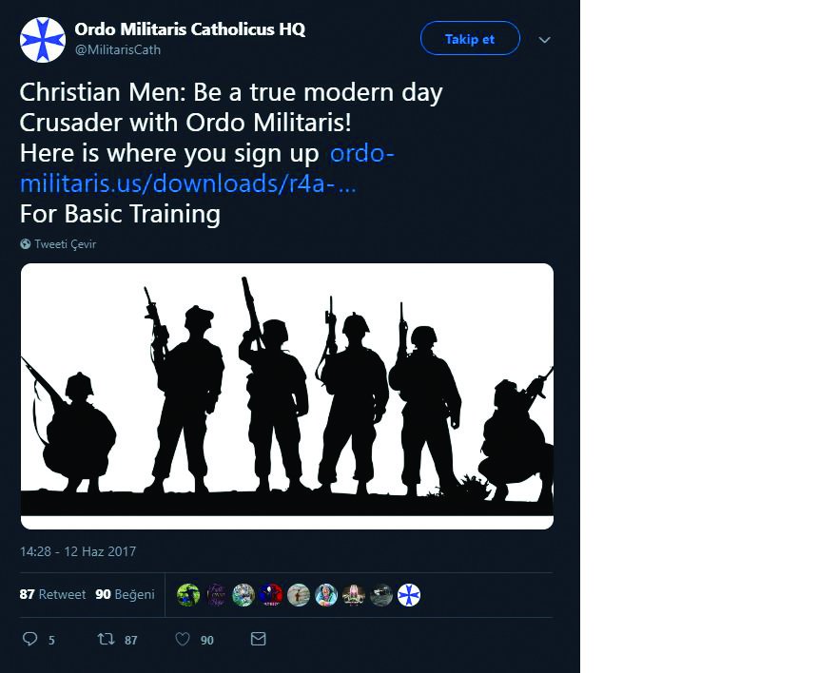This screenshot has width=837, height=673.
Task: Click the @MilitarisCath handle
Action: click(x=117, y=50)
